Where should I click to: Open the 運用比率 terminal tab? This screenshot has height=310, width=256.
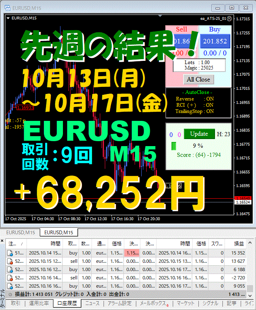pyautogui.click(x=39, y=303)
